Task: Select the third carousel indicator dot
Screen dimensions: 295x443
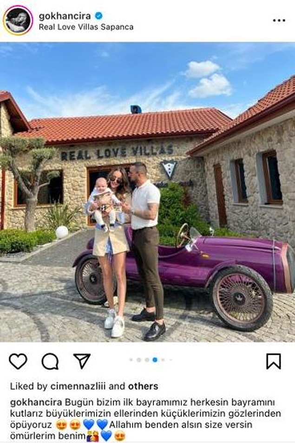Action: (147, 360)
